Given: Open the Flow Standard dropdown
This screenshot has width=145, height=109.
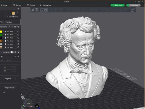Looking at the screenshot, I should (11, 22).
